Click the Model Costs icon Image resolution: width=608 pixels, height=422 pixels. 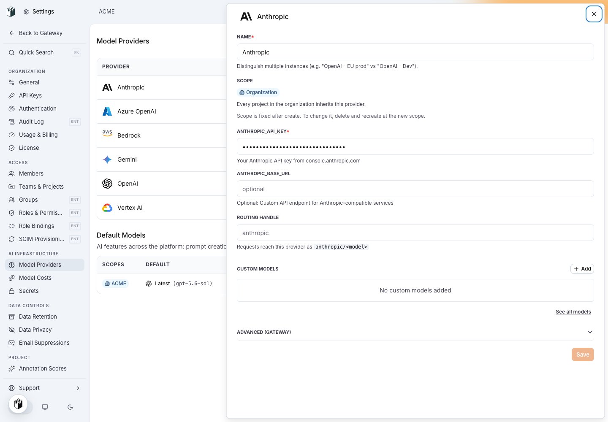tap(12, 278)
